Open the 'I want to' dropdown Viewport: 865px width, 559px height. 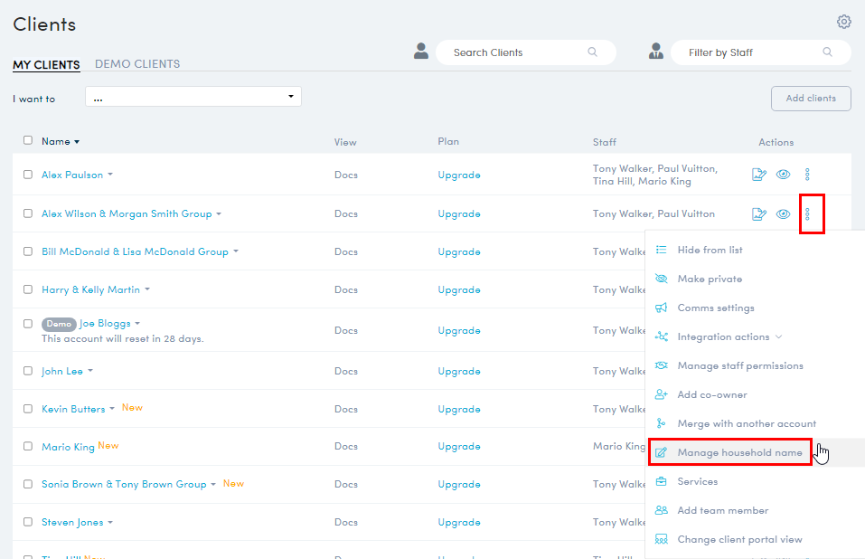(x=193, y=97)
